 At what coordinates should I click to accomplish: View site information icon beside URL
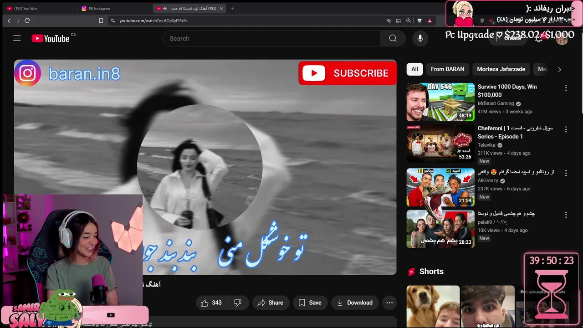113,20
